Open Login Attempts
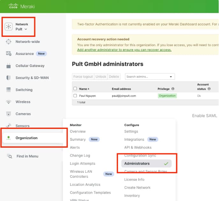The width and height of the screenshot is (219, 201). [83, 164]
